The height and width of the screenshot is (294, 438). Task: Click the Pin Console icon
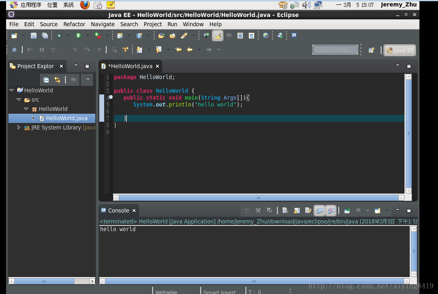tap(347, 211)
